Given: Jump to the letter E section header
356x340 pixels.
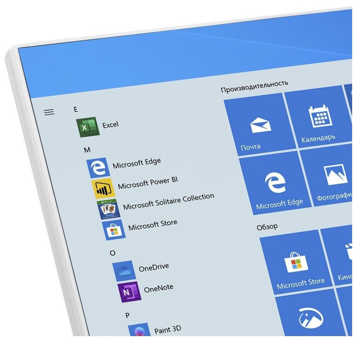Looking at the screenshot, I should [75, 109].
